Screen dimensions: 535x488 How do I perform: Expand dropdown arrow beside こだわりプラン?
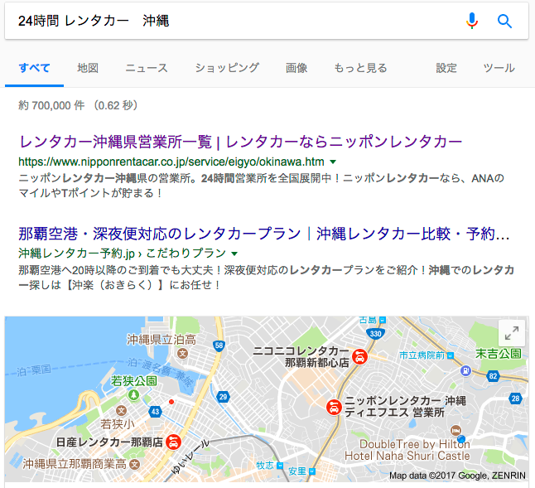coord(234,254)
